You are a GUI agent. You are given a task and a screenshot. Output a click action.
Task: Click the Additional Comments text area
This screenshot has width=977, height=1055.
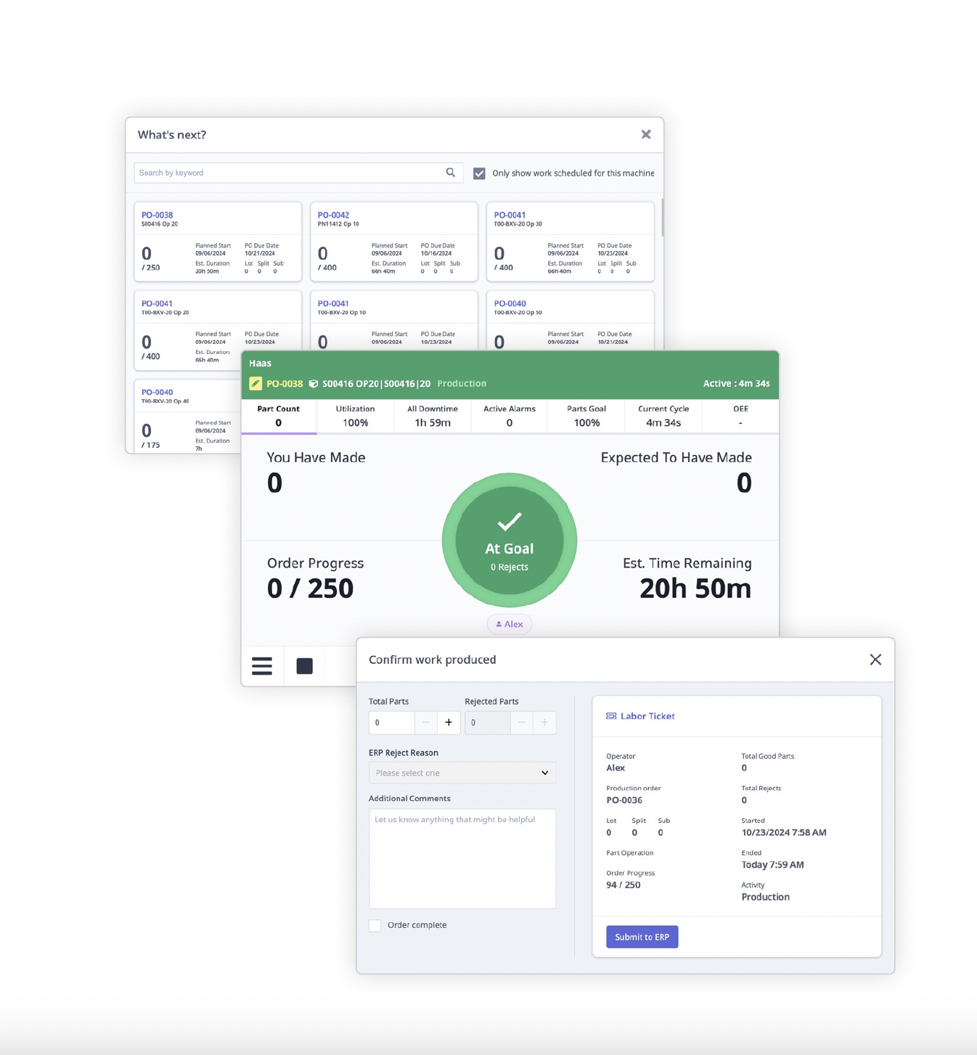(x=462, y=858)
